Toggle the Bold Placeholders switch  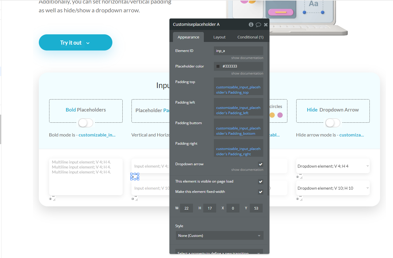[86, 123]
